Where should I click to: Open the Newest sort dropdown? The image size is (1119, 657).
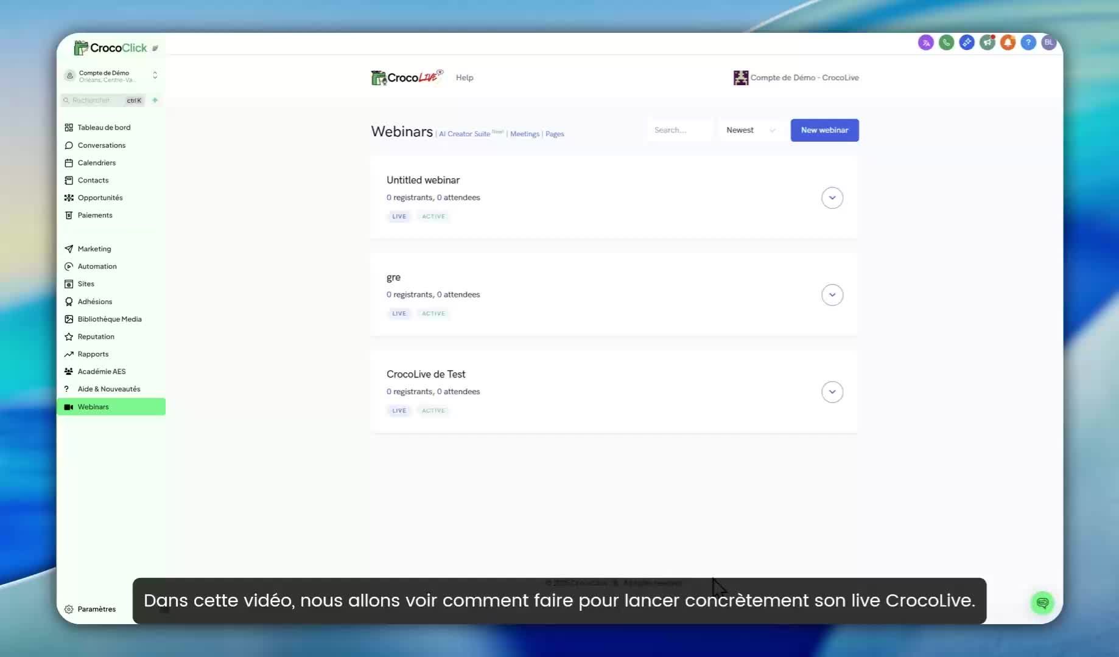click(x=750, y=130)
